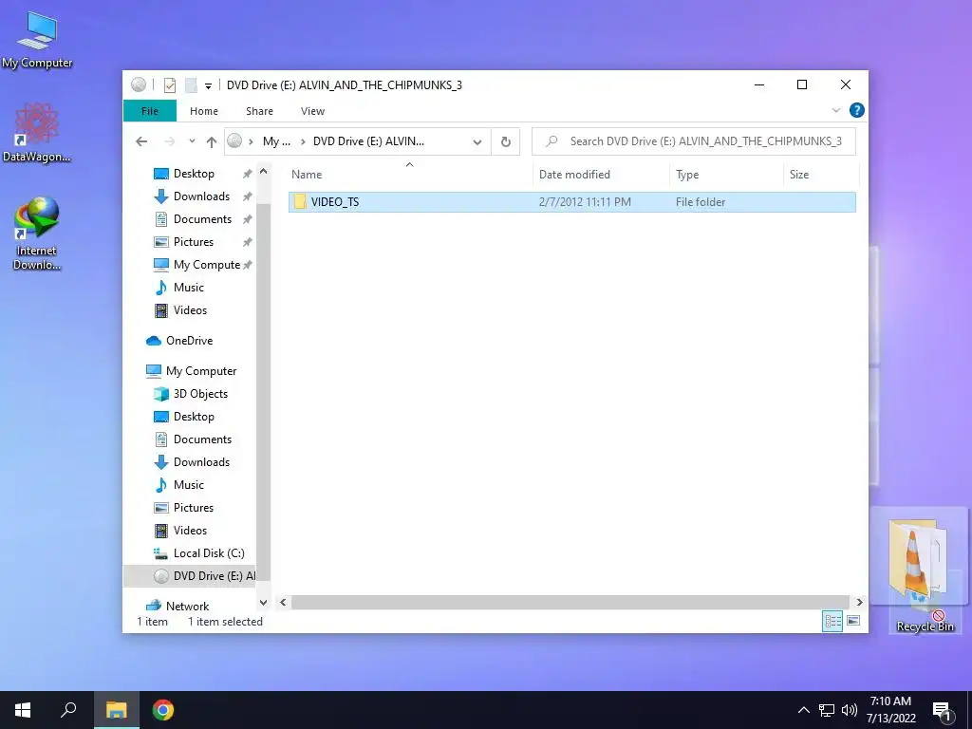Screen dimensions: 972x729
Task: Select the Recycle Bin on desktop
Action: (925, 626)
